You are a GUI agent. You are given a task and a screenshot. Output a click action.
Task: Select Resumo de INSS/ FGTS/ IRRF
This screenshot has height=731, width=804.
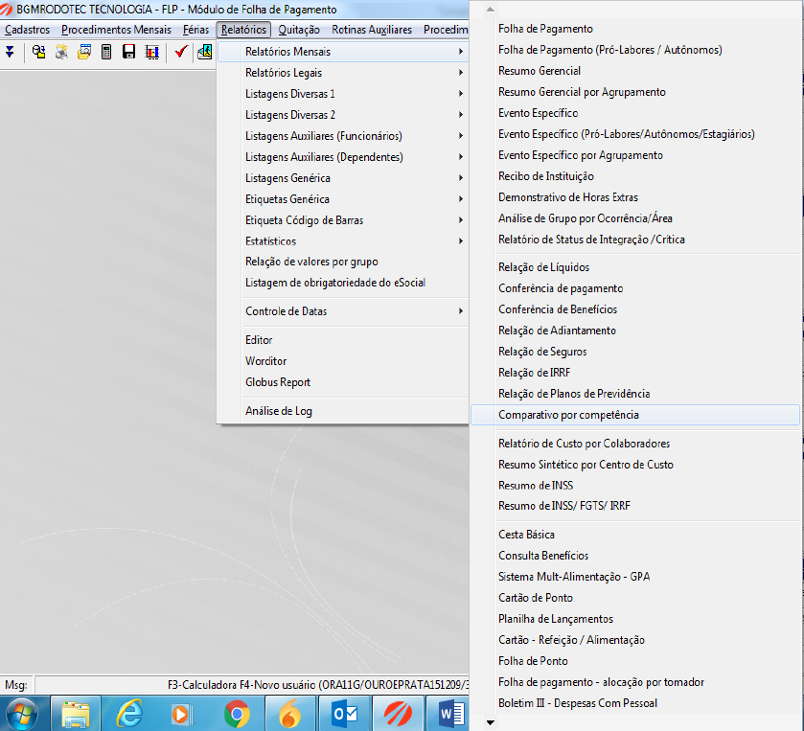pyautogui.click(x=564, y=506)
